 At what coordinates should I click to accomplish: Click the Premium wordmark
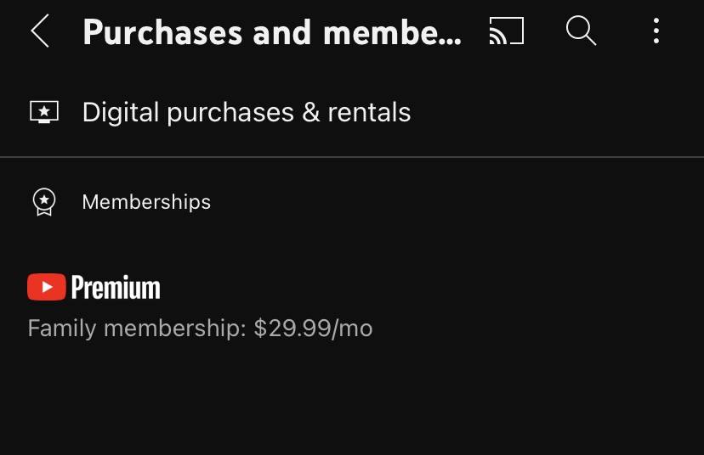pyautogui.click(x=116, y=287)
